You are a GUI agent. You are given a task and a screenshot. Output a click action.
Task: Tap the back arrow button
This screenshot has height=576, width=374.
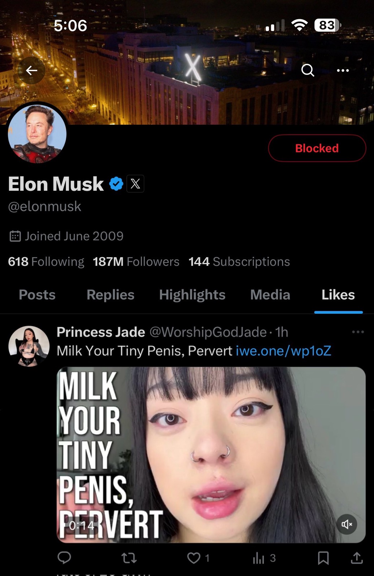click(32, 70)
